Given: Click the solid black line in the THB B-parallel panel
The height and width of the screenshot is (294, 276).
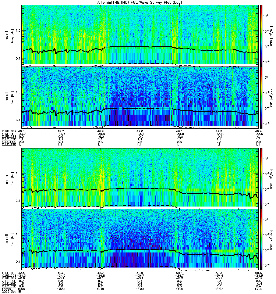Looking at the screenshot, I should pyautogui.click(x=140, y=108).
